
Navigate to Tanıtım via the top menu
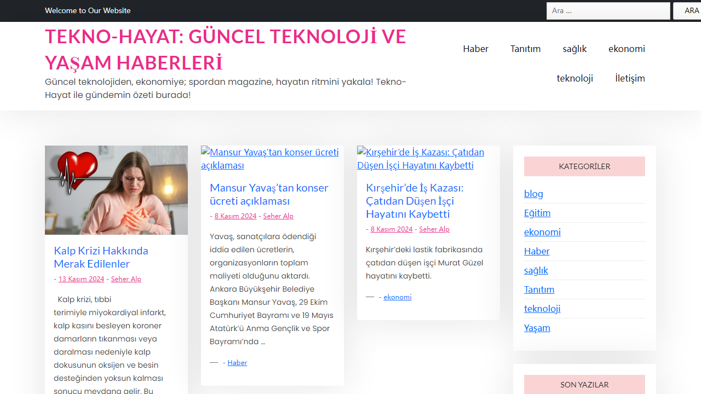[525, 49]
